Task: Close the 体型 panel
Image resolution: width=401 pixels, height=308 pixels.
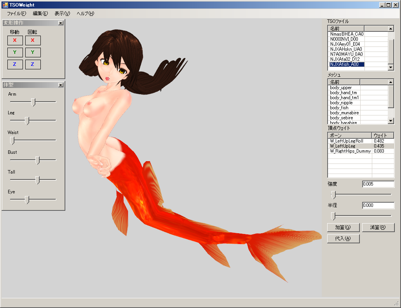Action: click(61, 85)
